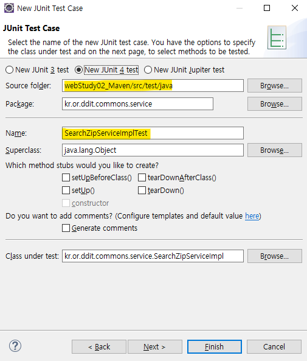
Task: Click the JUnit test case banner icon
Action: pyautogui.click(x=277, y=38)
